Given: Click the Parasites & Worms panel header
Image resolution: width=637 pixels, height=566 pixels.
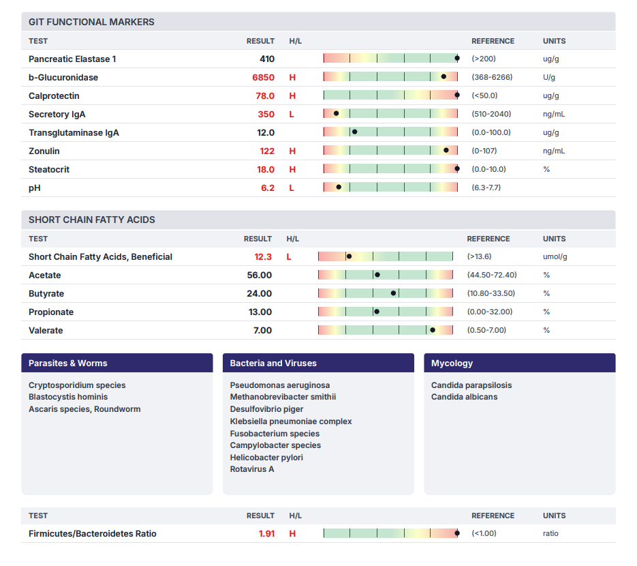Looking at the screenshot, I should pyautogui.click(x=117, y=363).
